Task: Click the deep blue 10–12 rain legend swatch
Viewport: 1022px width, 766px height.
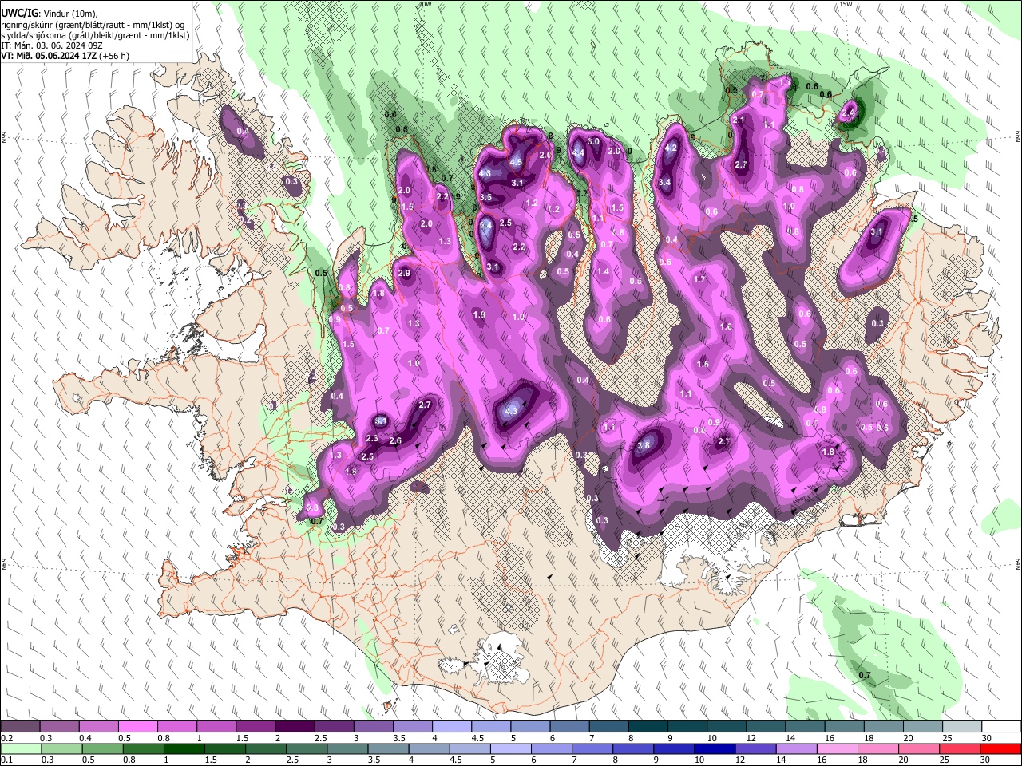Action: [x=713, y=748]
